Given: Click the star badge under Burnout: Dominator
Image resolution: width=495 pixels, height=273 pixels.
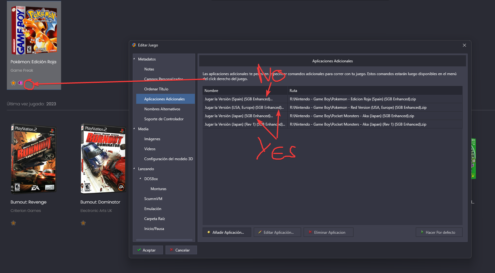Looking at the screenshot, I should click(x=83, y=223).
